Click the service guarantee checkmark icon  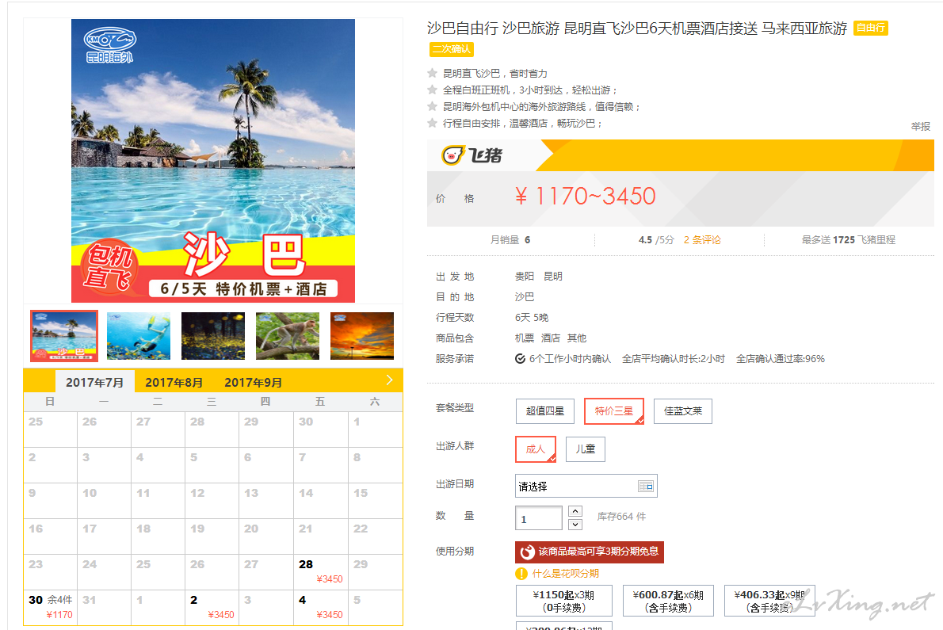coord(520,359)
